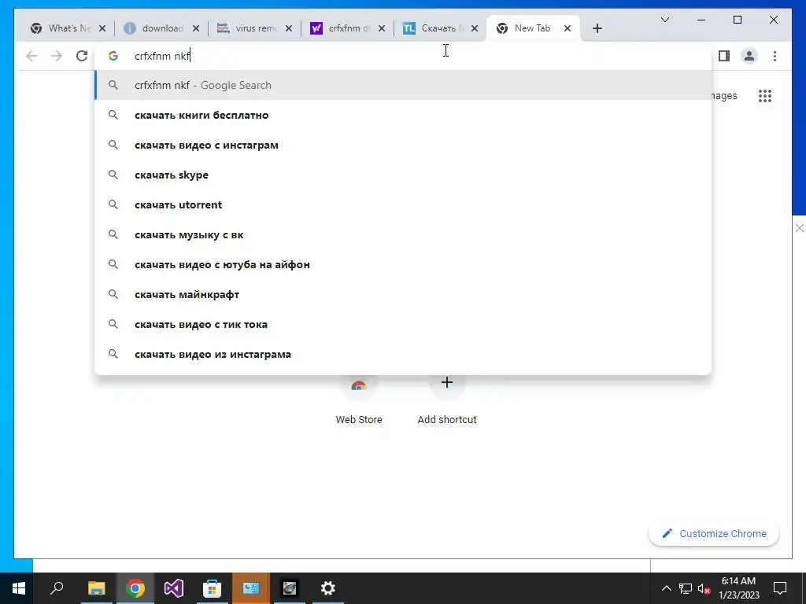806x604 pixels.
Task: Close the "What's Ne" tab
Action: pyautogui.click(x=102, y=29)
